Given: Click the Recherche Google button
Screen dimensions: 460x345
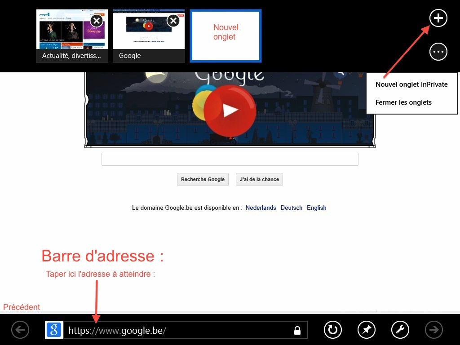Looking at the screenshot, I should [203, 179].
